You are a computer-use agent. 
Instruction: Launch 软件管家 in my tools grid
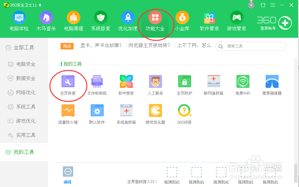click(x=126, y=85)
